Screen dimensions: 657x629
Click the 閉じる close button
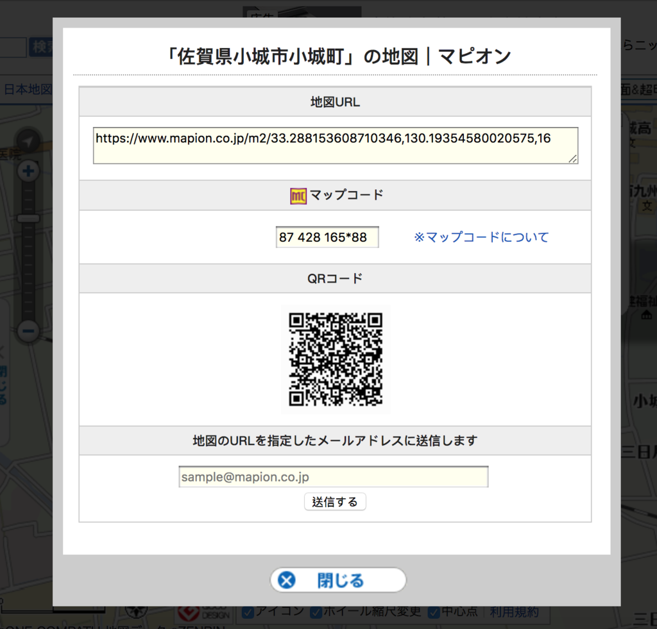(338, 580)
